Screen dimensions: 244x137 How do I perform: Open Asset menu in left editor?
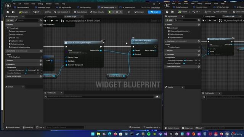click(x=26, y=4)
